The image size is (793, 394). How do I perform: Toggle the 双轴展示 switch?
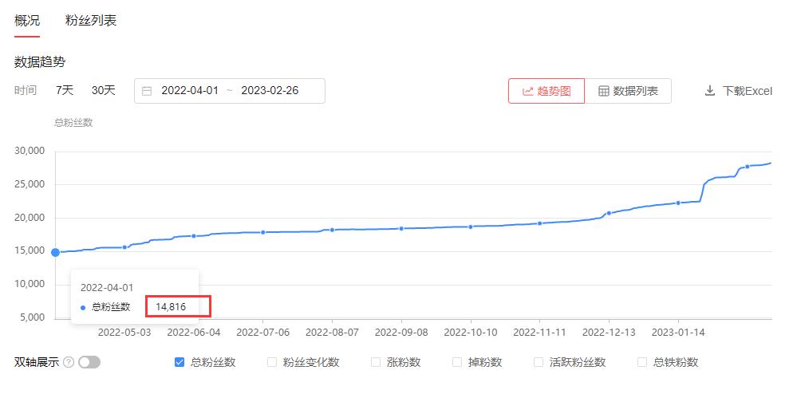(89, 362)
